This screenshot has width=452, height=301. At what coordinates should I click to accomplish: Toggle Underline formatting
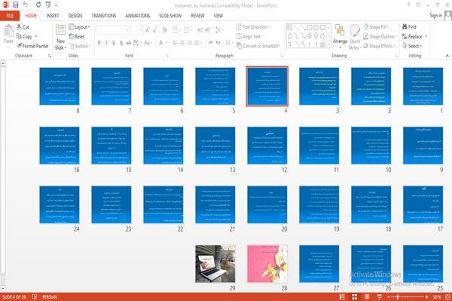point(114,43)
